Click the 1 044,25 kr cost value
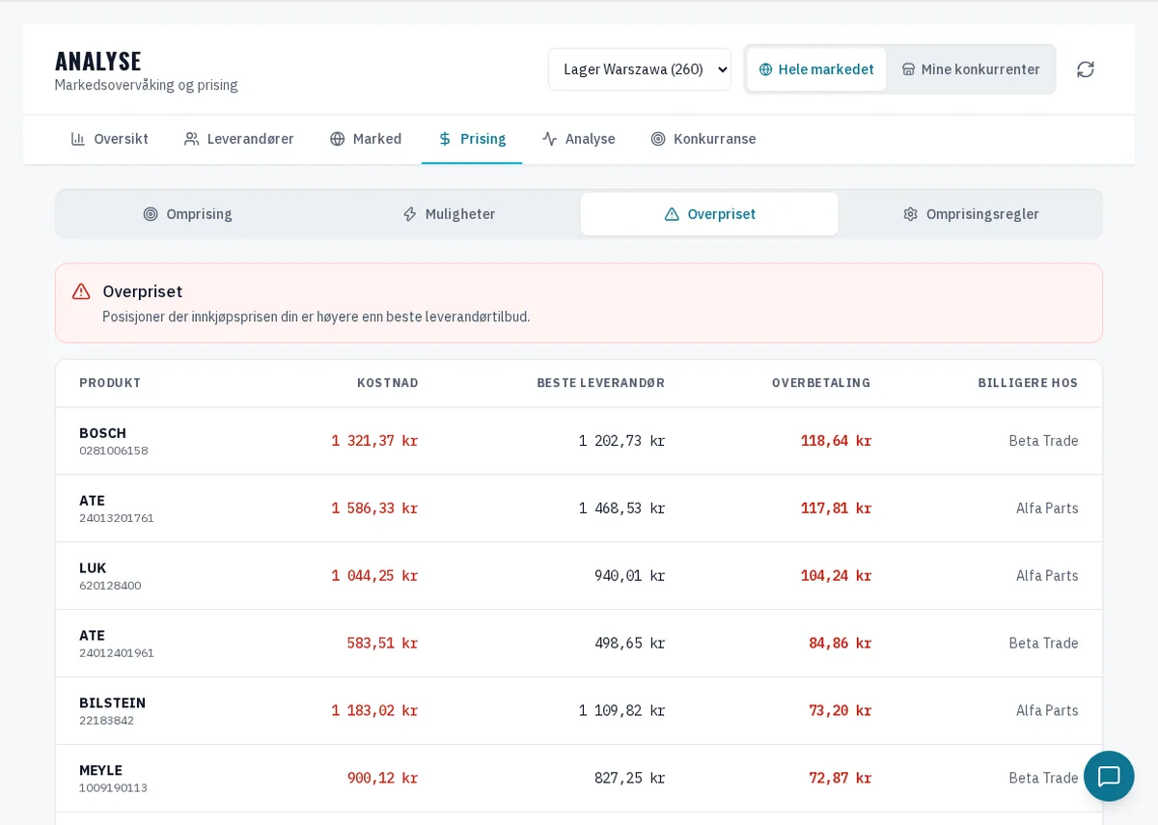Screen dimensions: 1158x825 click(x=374, y=576)
